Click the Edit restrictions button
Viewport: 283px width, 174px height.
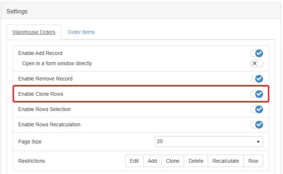pos(134,161)
